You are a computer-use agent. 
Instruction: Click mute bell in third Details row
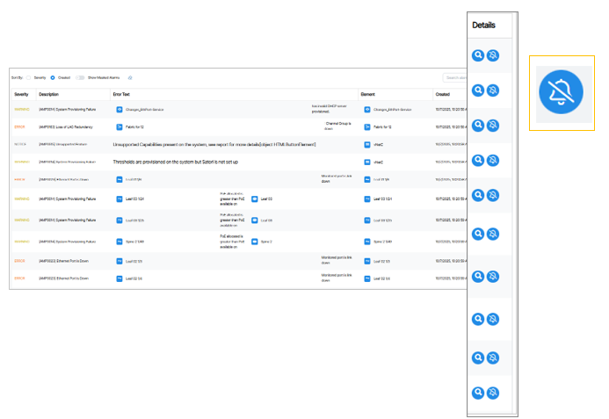[x=493, y=126]
